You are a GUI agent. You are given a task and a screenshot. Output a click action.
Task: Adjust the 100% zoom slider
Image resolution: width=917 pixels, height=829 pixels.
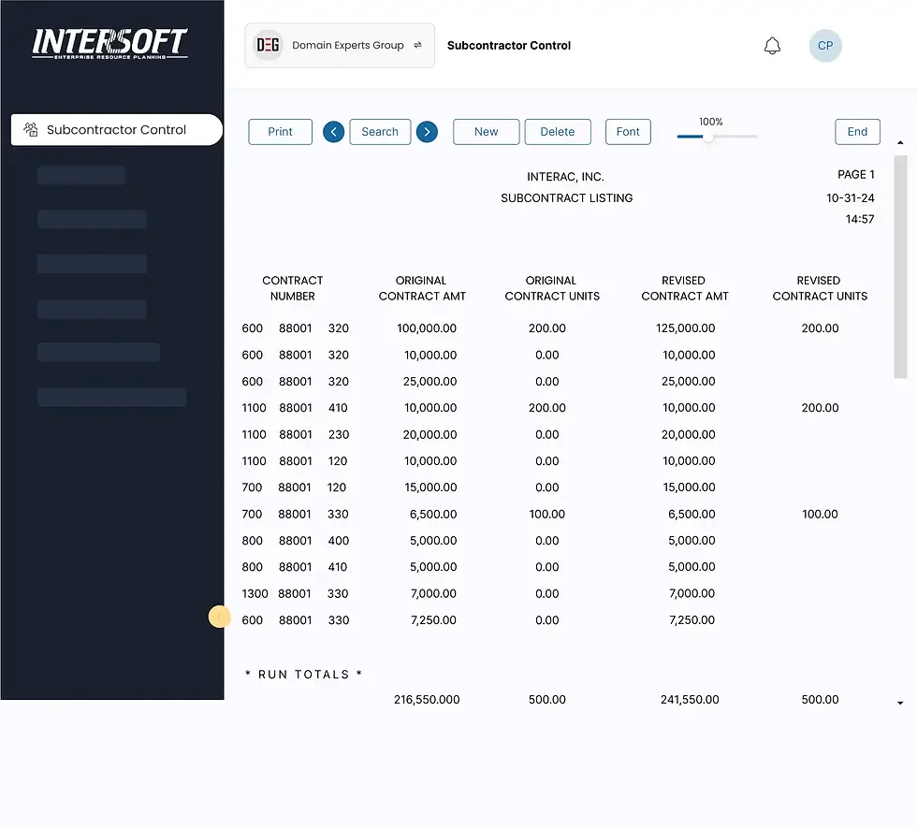710,136
